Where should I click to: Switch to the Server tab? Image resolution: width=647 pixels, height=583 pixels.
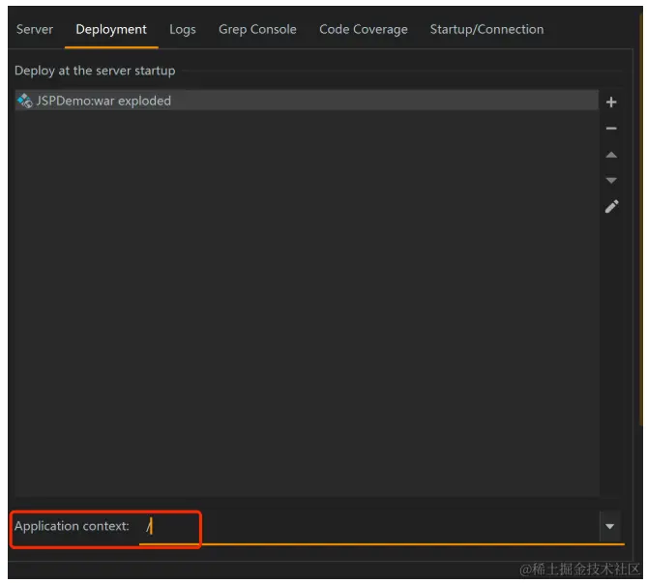click(35, 30)
